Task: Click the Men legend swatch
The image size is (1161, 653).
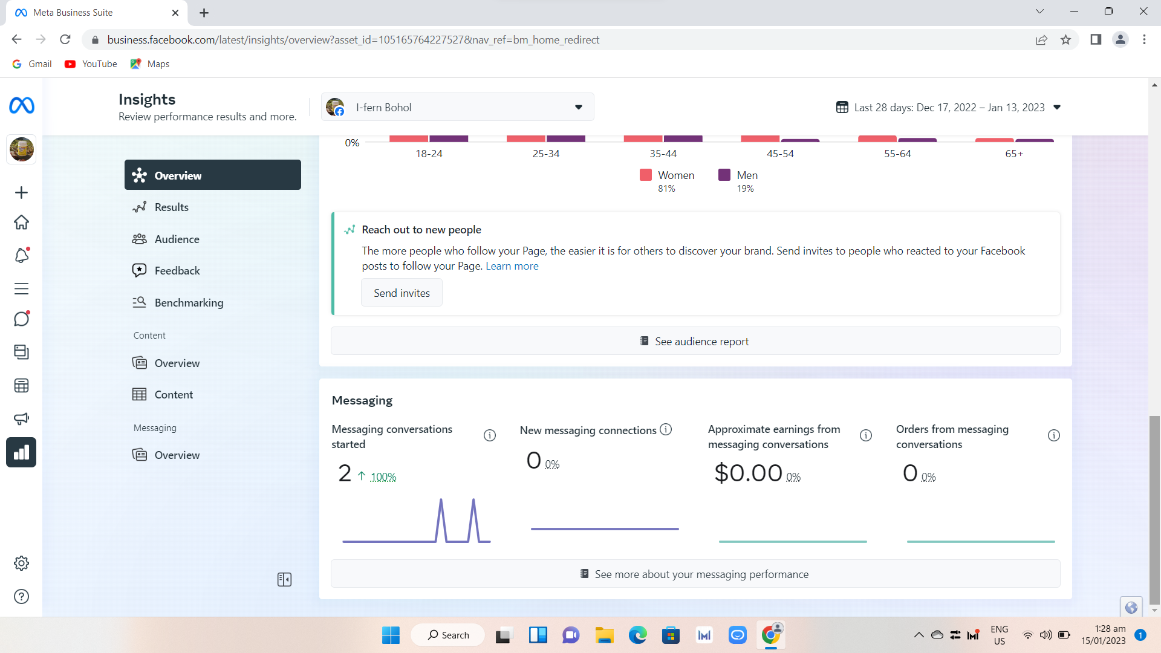Action: [724, 175]
